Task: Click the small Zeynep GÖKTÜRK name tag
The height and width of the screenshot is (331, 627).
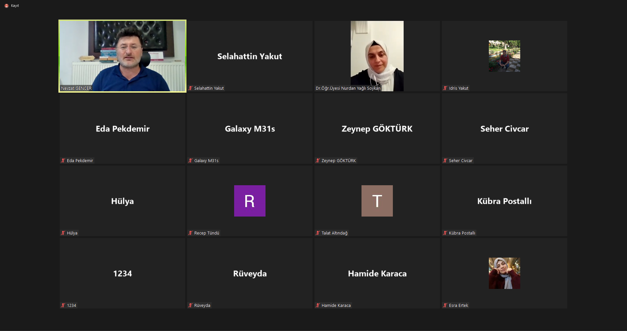Action: pos(339,160)
